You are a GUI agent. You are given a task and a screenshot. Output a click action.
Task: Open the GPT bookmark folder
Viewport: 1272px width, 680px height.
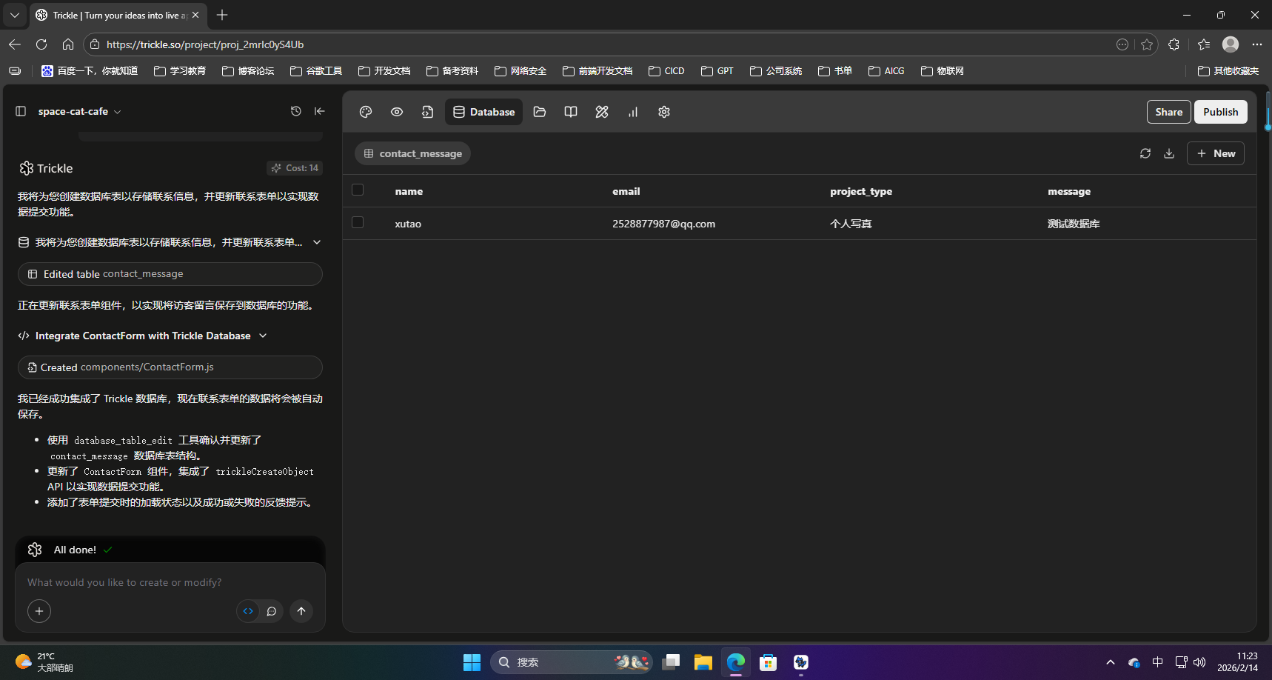pyautogui.click(x=717, y=71)
